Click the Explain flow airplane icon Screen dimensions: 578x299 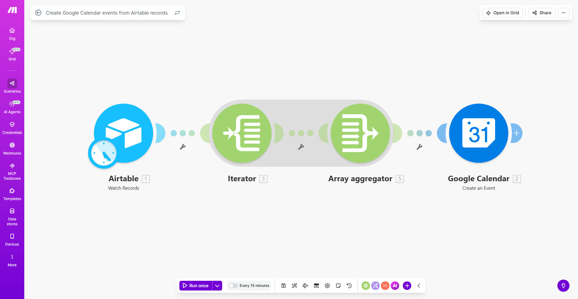pos(305,286)
